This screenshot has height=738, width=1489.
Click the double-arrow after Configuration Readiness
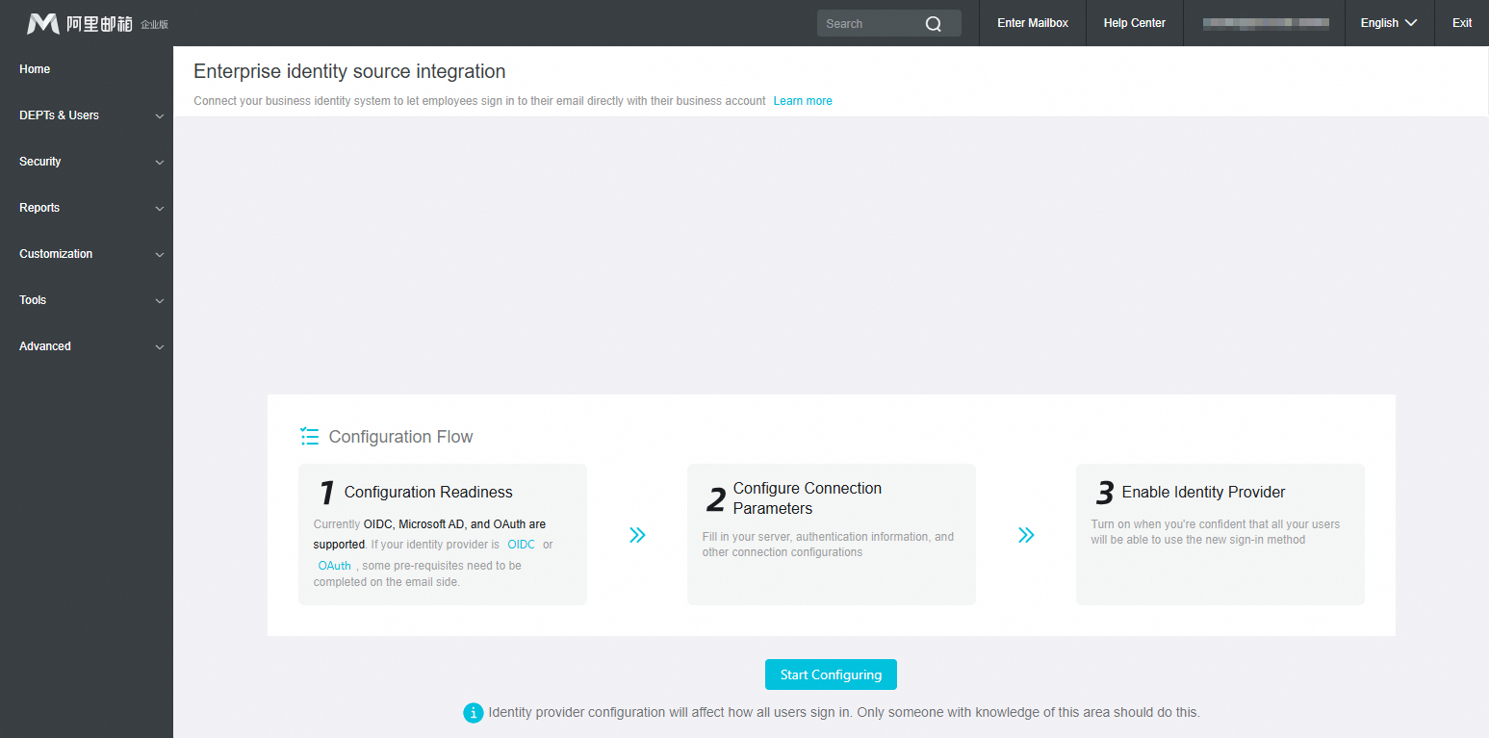(637, 535)
